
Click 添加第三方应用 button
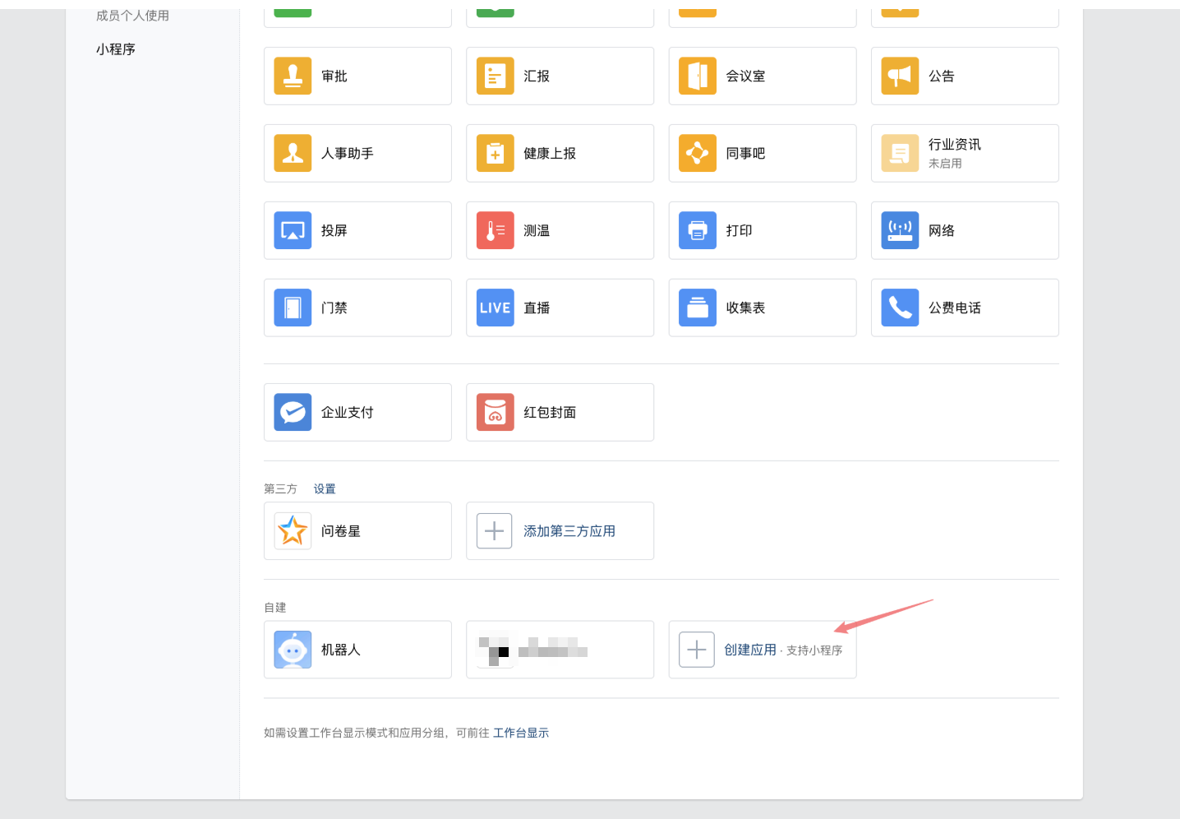569,531
